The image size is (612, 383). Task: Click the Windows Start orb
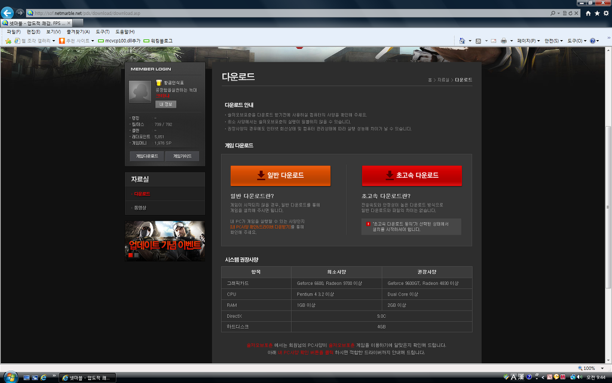[x=10, y=377]
